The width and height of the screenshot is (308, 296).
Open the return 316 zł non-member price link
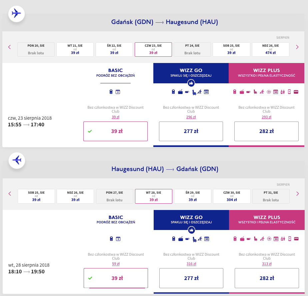[x=191, y=264]
